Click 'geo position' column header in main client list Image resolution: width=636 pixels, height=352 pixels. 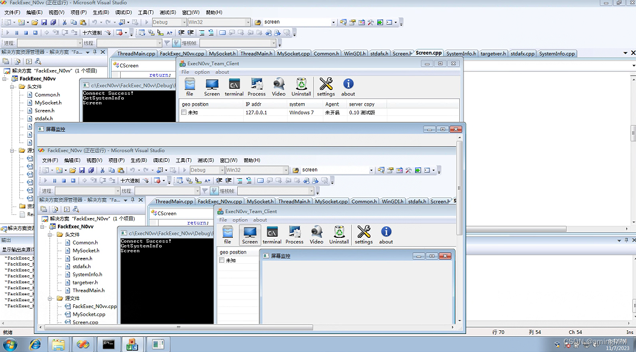click(211, 104)
